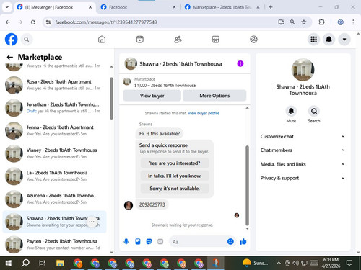Viewport: 361px width, 270px height.
Task: Open the Facebook search magnifier icon
Action: 27,40
